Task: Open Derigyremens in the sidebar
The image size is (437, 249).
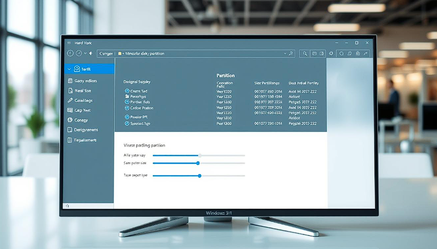Action: [85, 130]
